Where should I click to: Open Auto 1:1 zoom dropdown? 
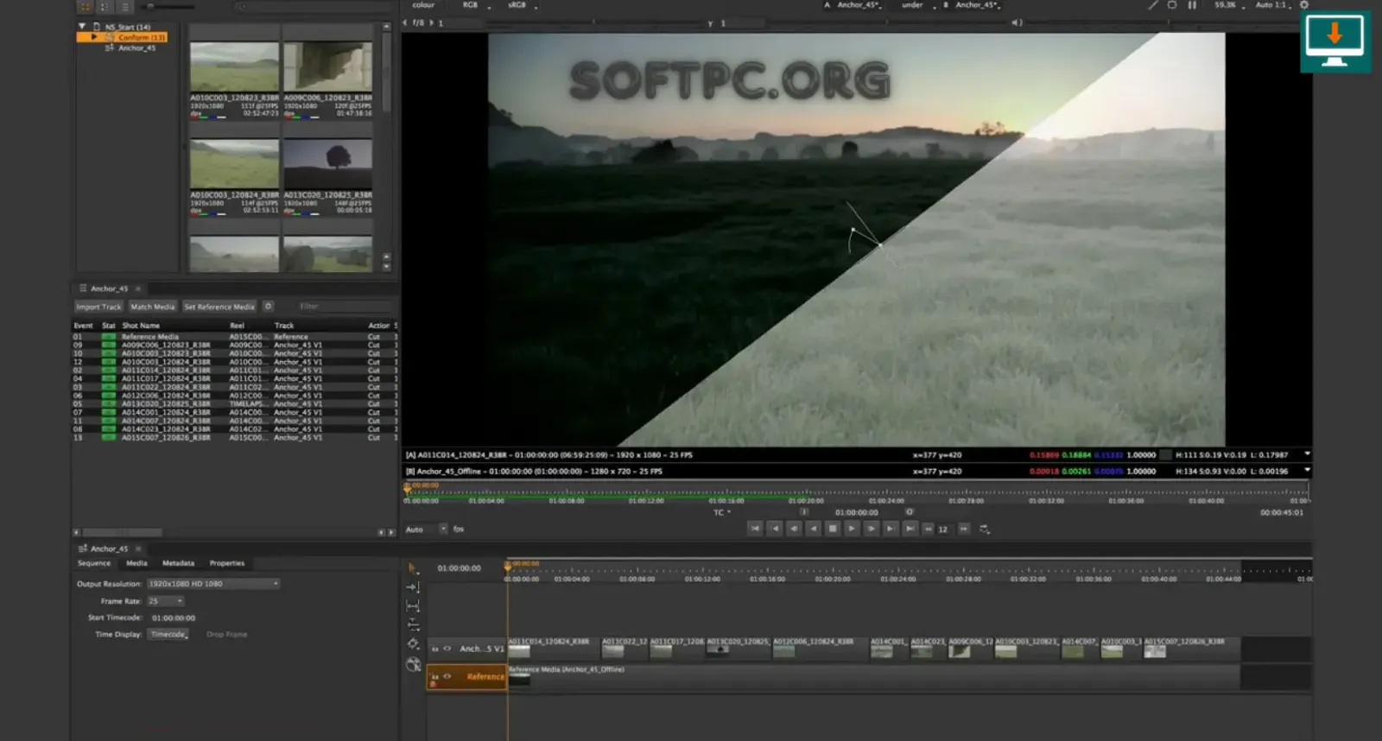pos(1273,5)
